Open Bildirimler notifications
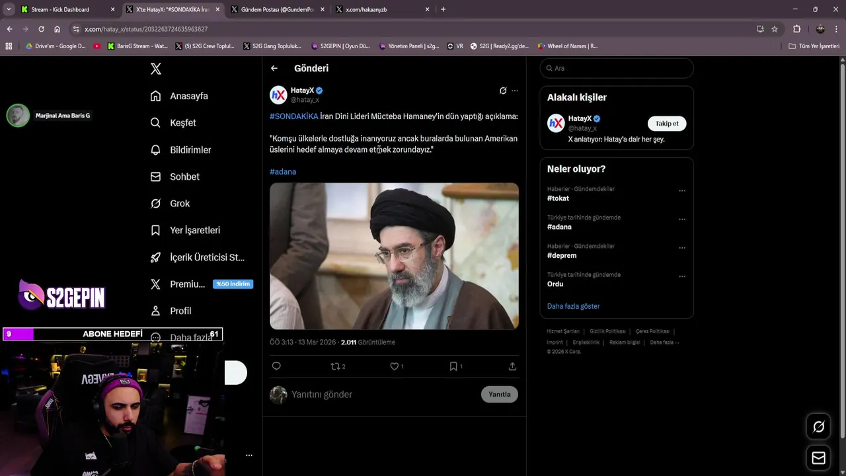 [x=180, y=150]
